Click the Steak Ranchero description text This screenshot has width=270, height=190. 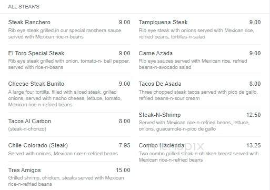[65, 34]
